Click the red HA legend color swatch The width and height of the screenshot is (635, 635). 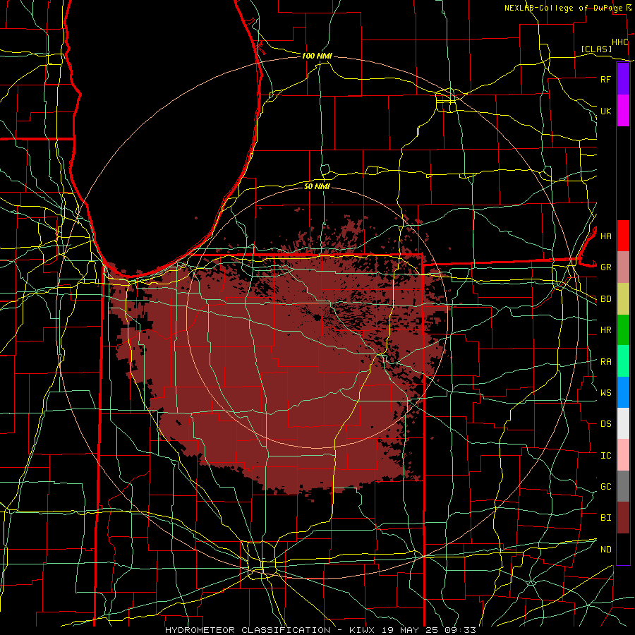coord(623,236)
